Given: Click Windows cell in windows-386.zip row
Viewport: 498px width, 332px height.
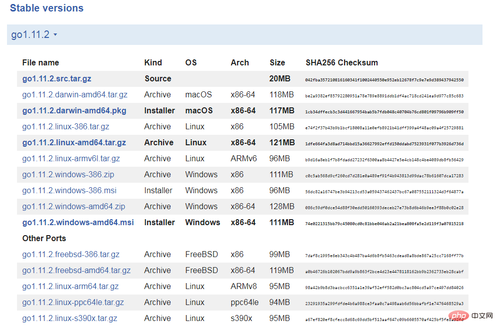Looking at the screenshot, I should [x=201, y=174].
